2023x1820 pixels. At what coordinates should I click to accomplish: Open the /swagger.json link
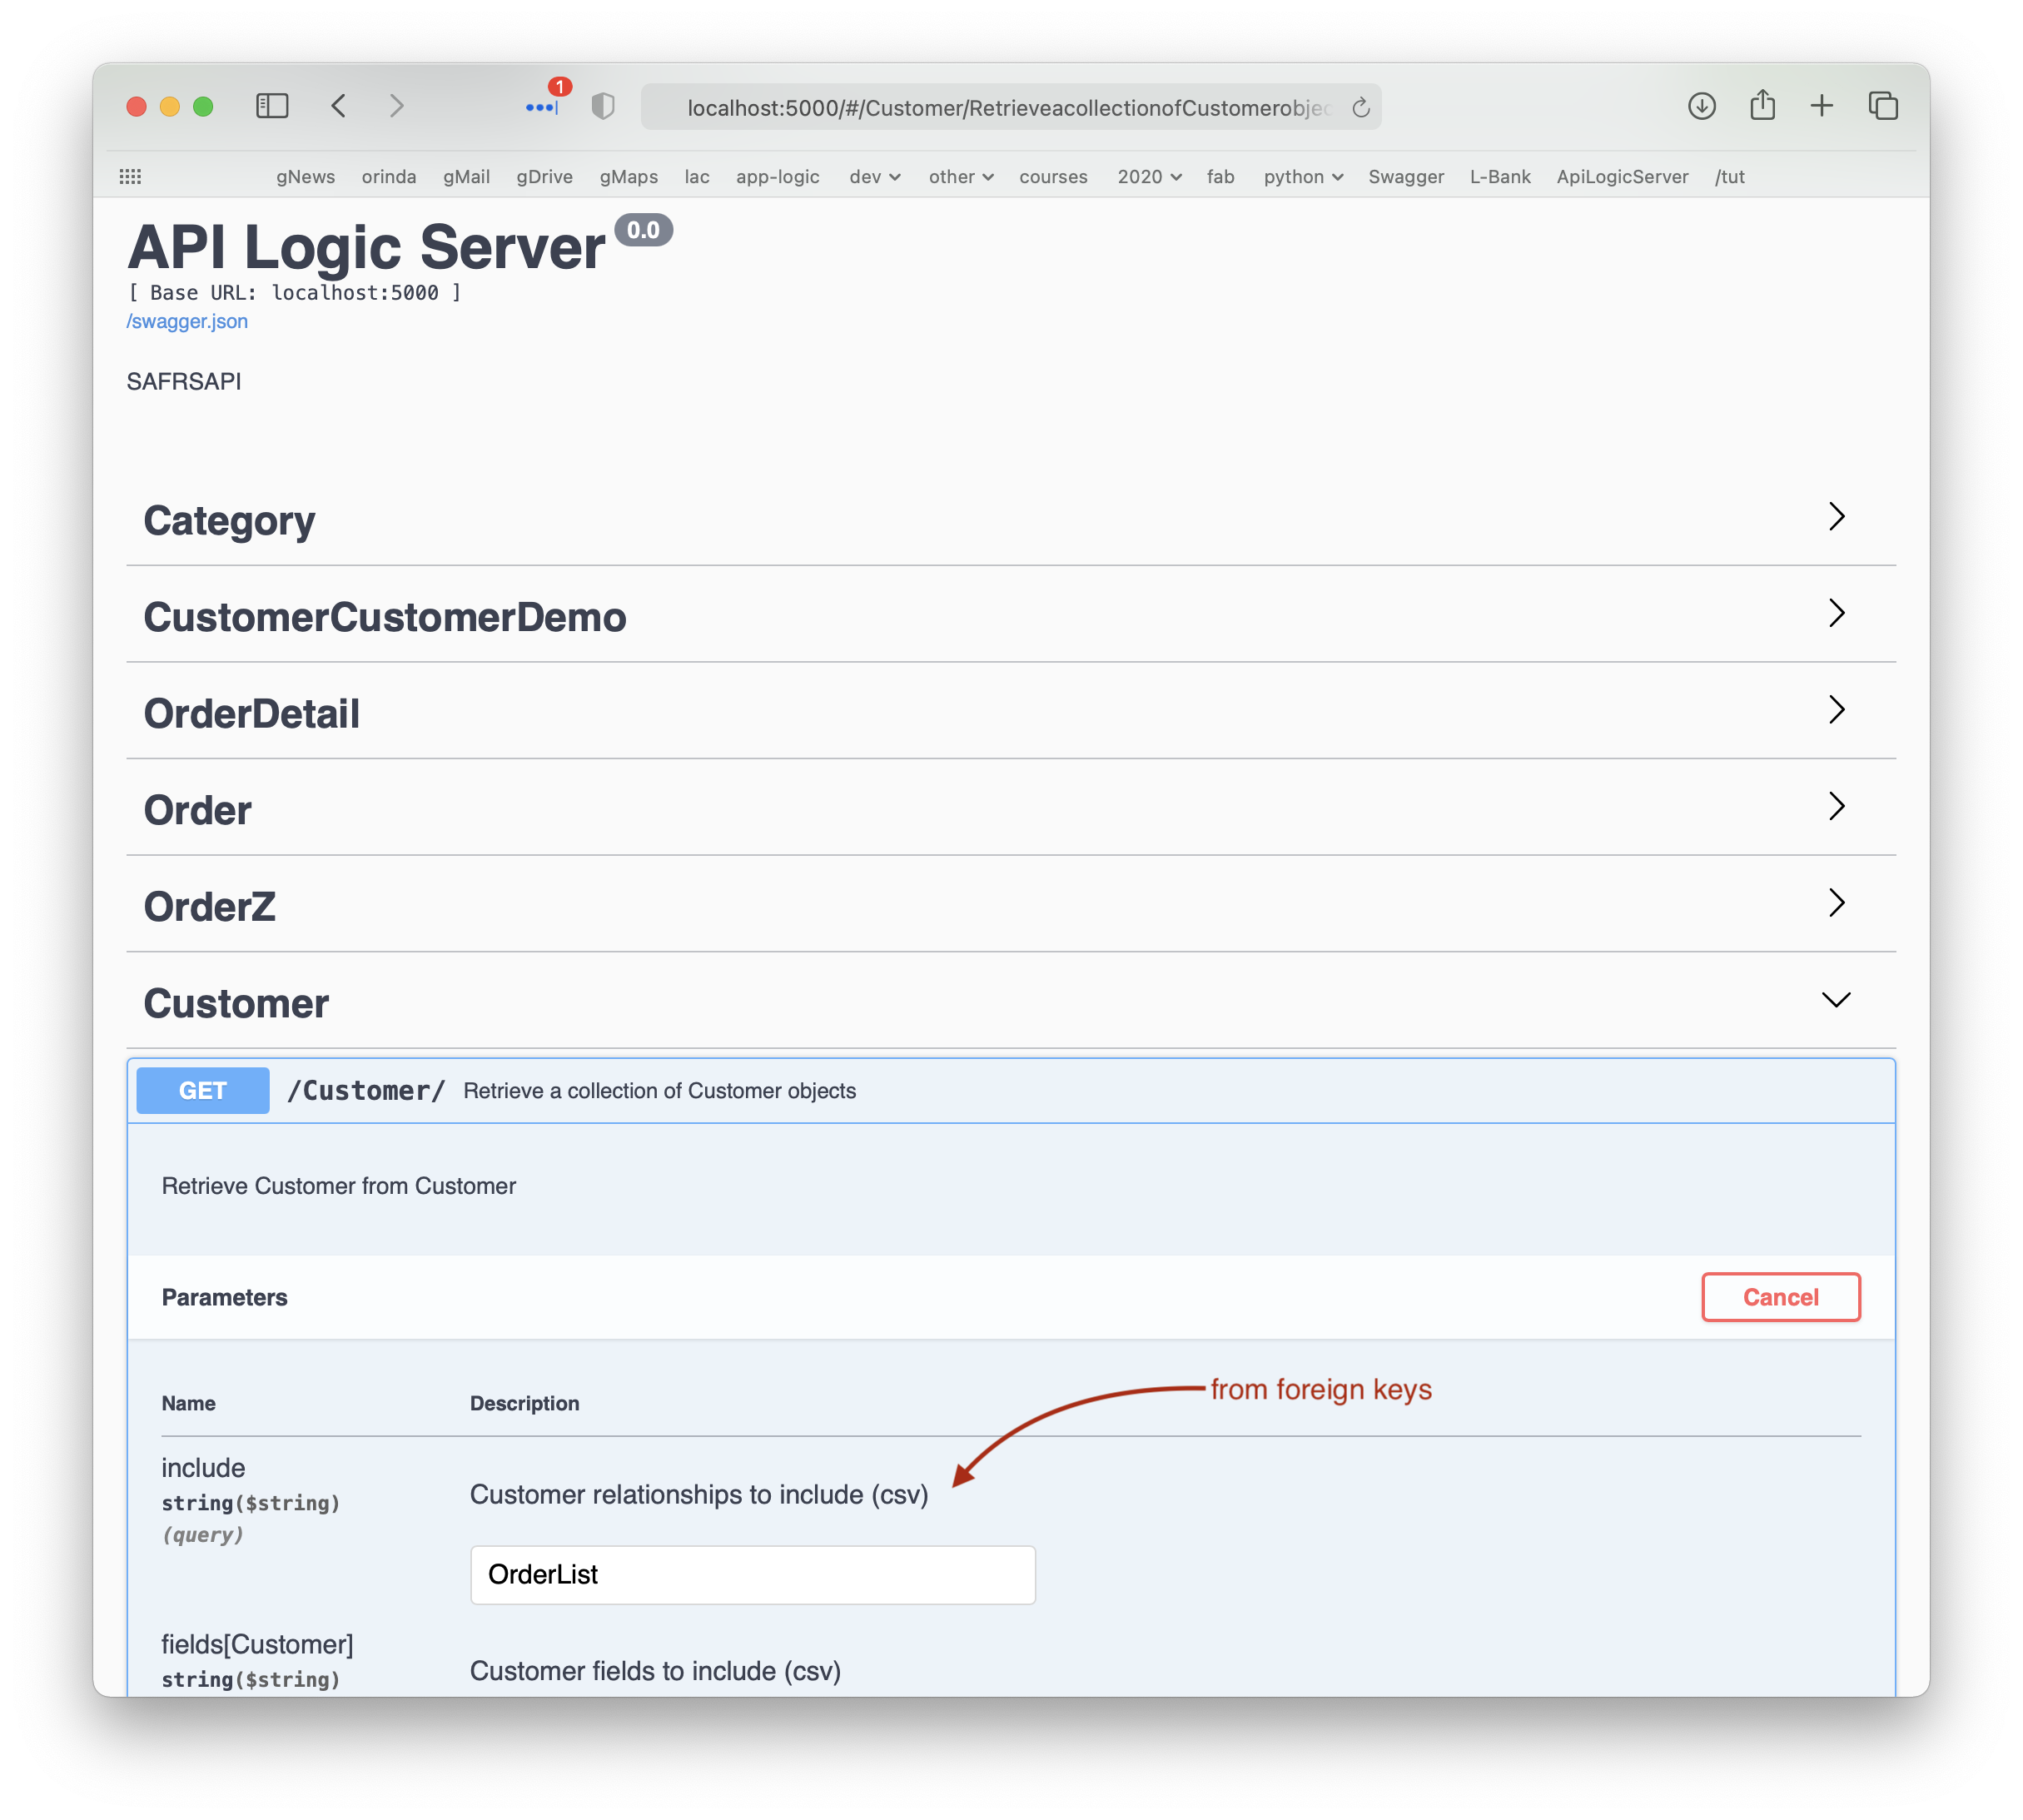coord(187,321)
